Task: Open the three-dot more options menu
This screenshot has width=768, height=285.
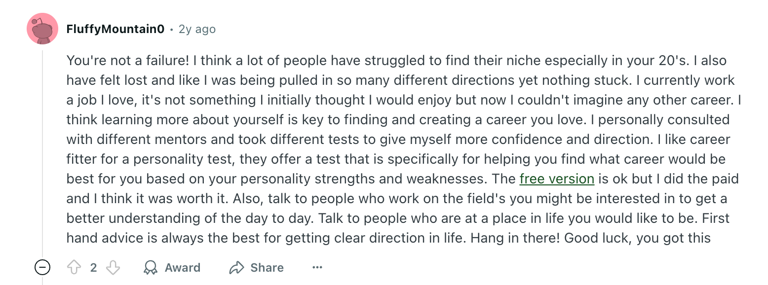Action: coord(317,268)
